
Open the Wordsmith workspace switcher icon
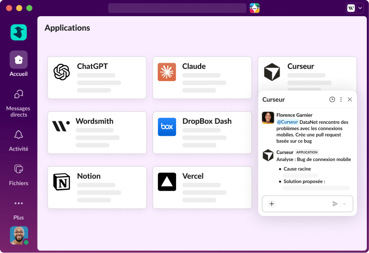pos(351,8)
